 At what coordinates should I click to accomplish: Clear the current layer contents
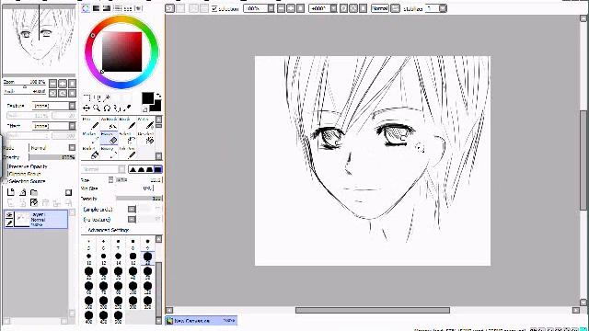click(34, 202)
